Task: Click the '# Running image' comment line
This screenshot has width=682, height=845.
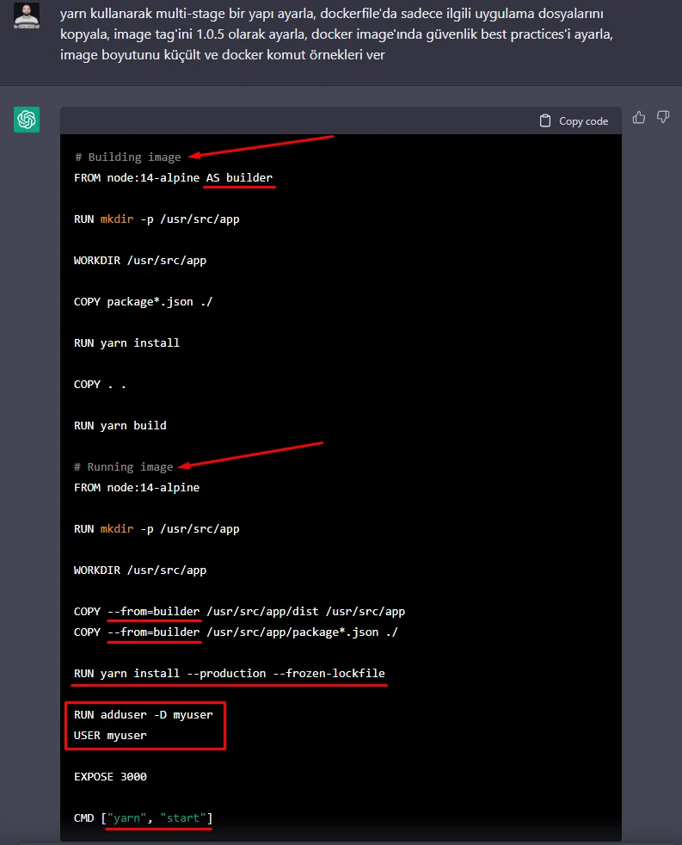Action: click(123, 467)
